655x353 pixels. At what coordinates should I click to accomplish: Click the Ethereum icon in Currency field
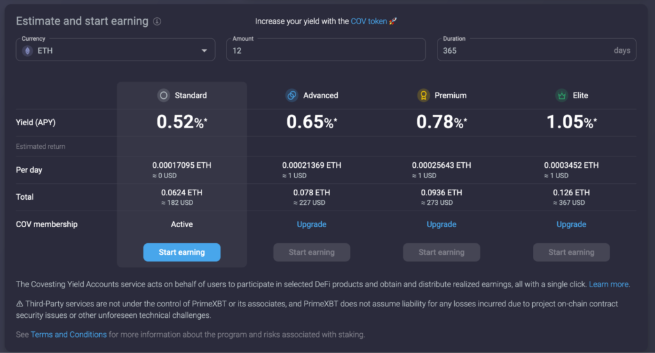(x=28, y=51)
